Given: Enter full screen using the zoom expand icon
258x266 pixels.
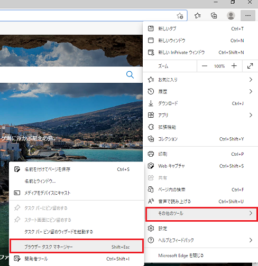Looking at the screenshot, I should (250, 66).
